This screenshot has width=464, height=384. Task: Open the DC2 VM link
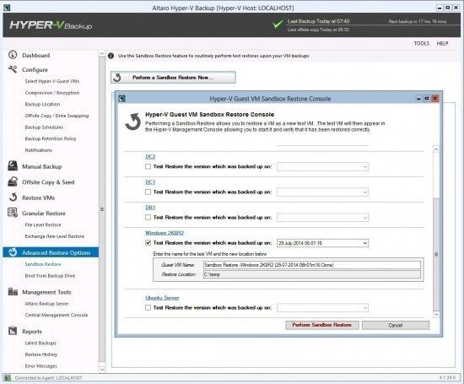click(150, 157)
